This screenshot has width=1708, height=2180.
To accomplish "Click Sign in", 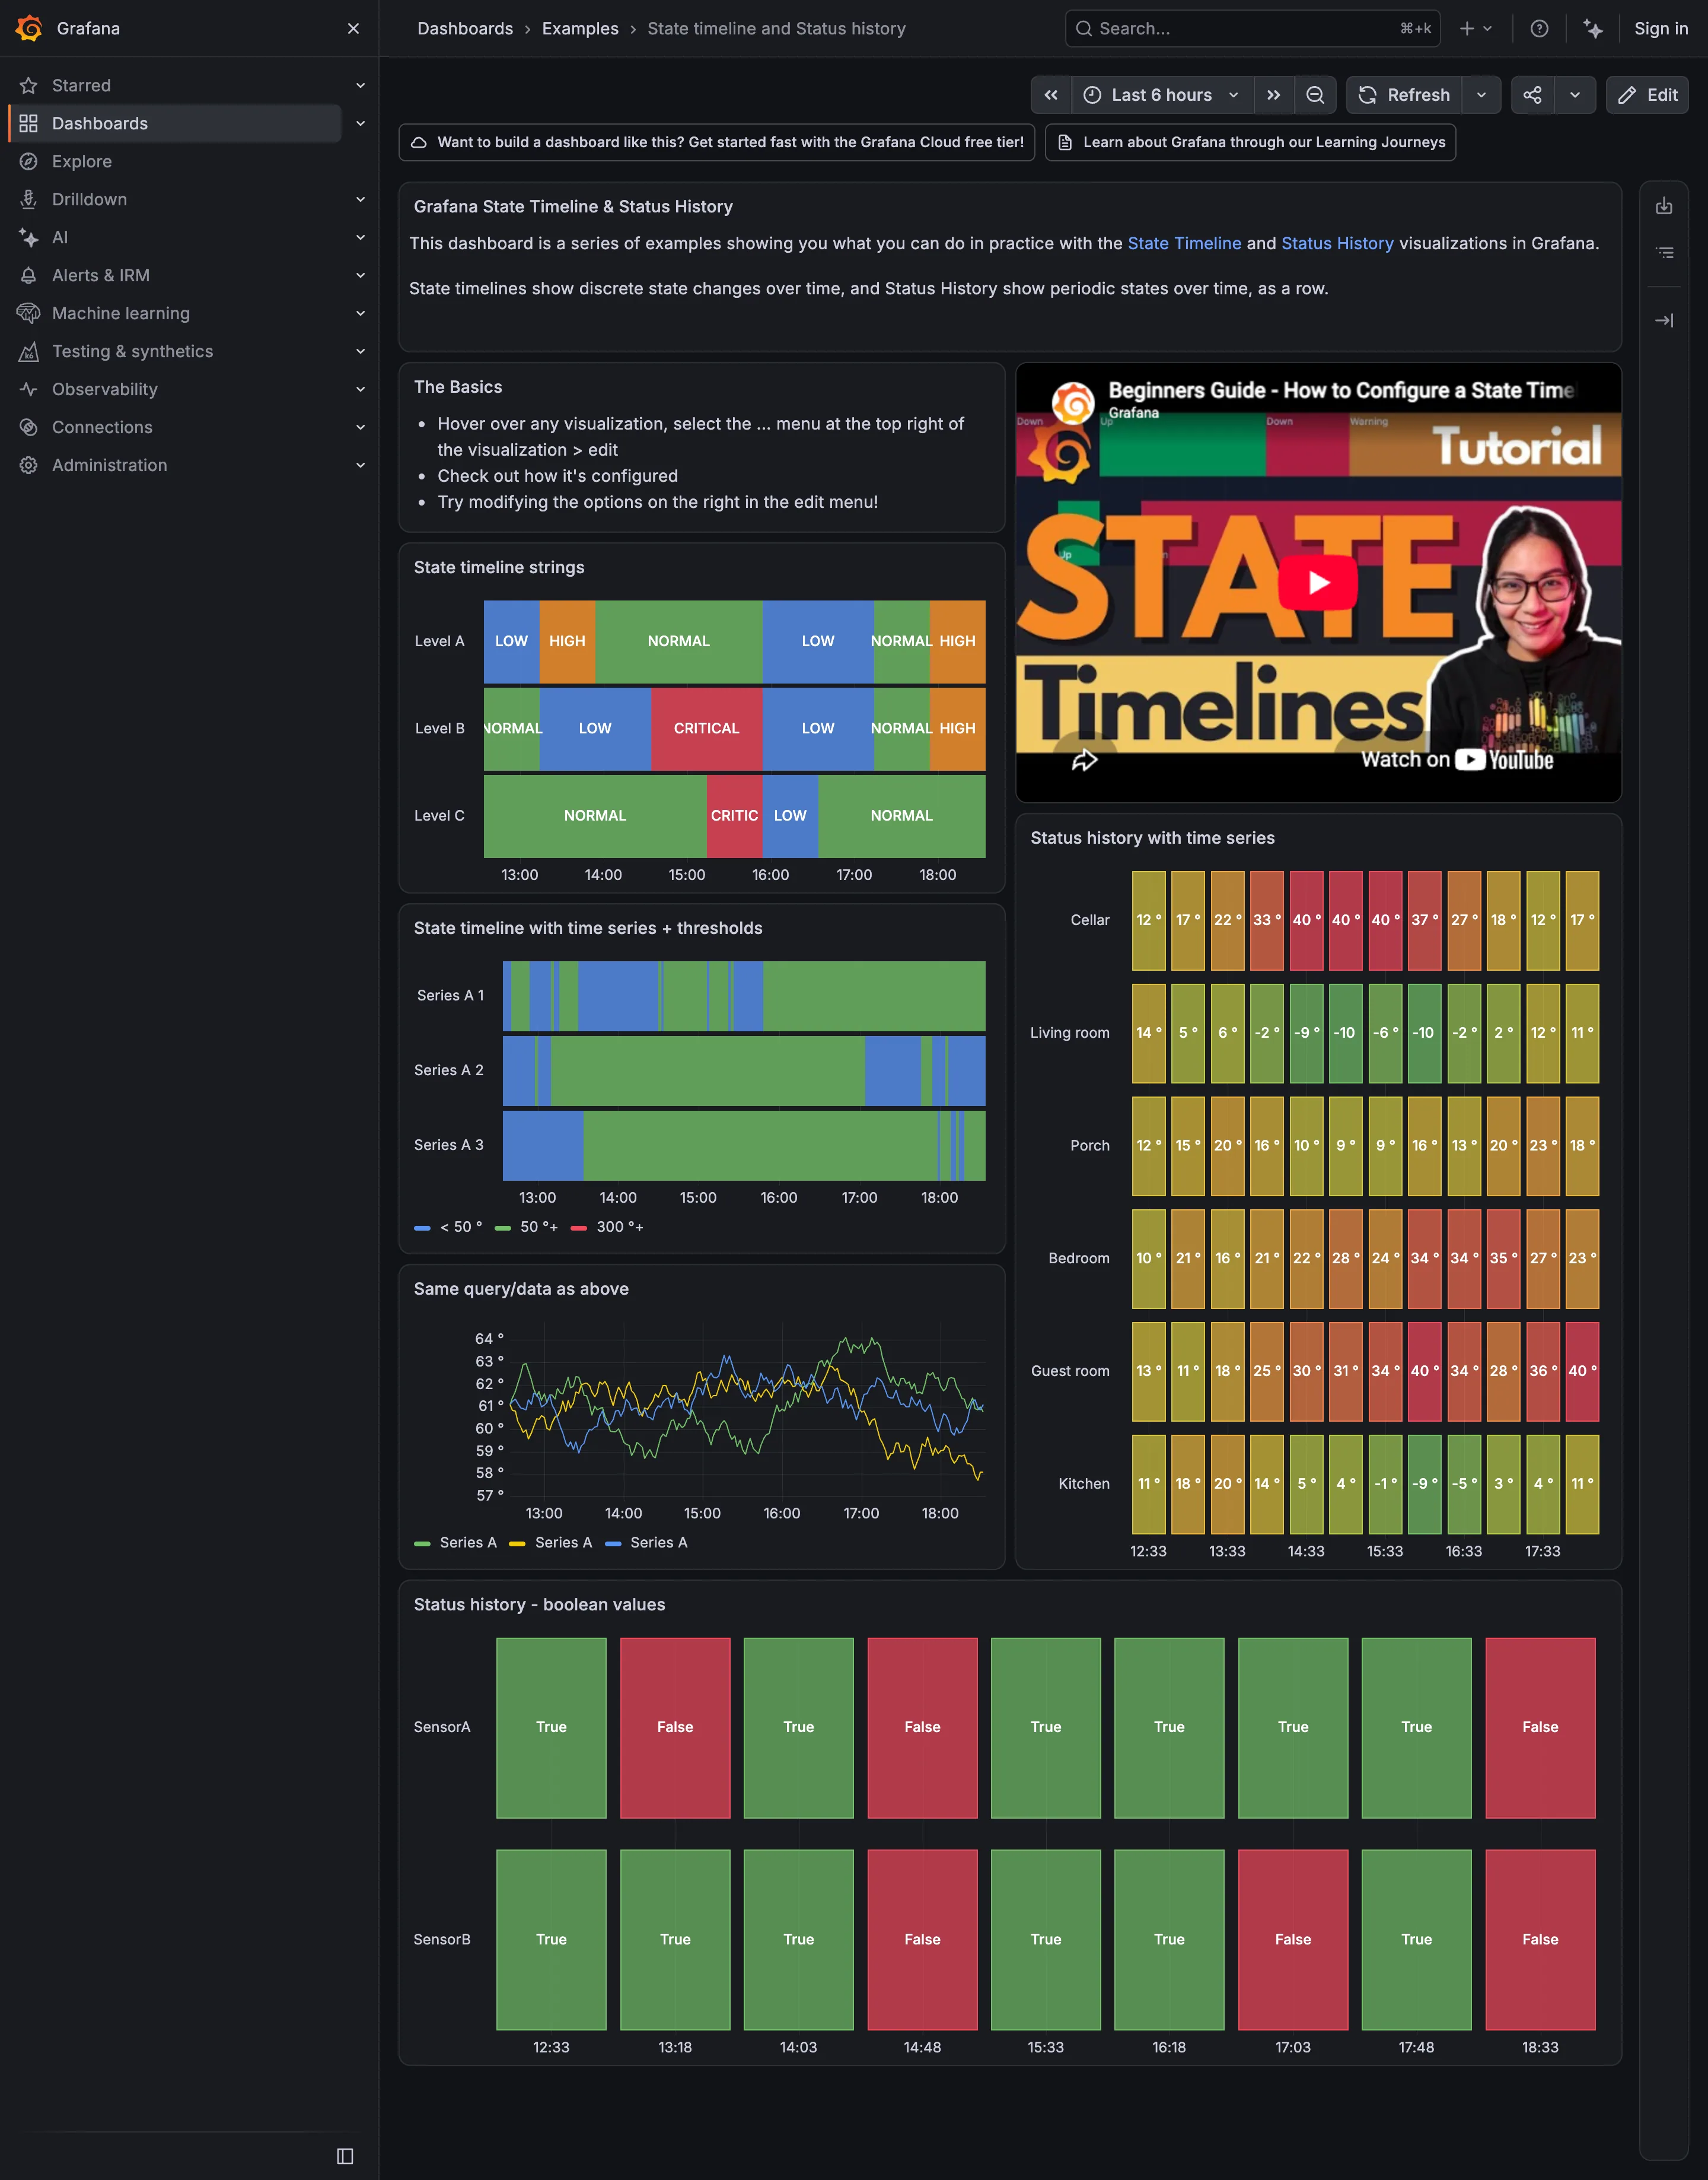I will [x=1661, y=29].
